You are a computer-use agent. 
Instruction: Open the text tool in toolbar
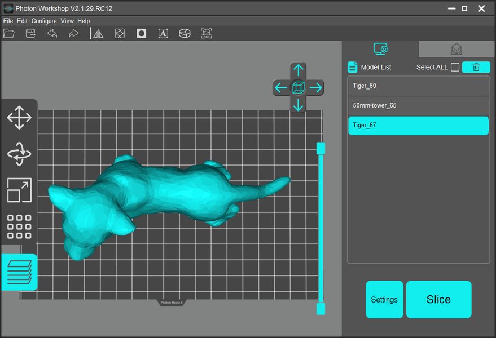(x=163, y=34)
